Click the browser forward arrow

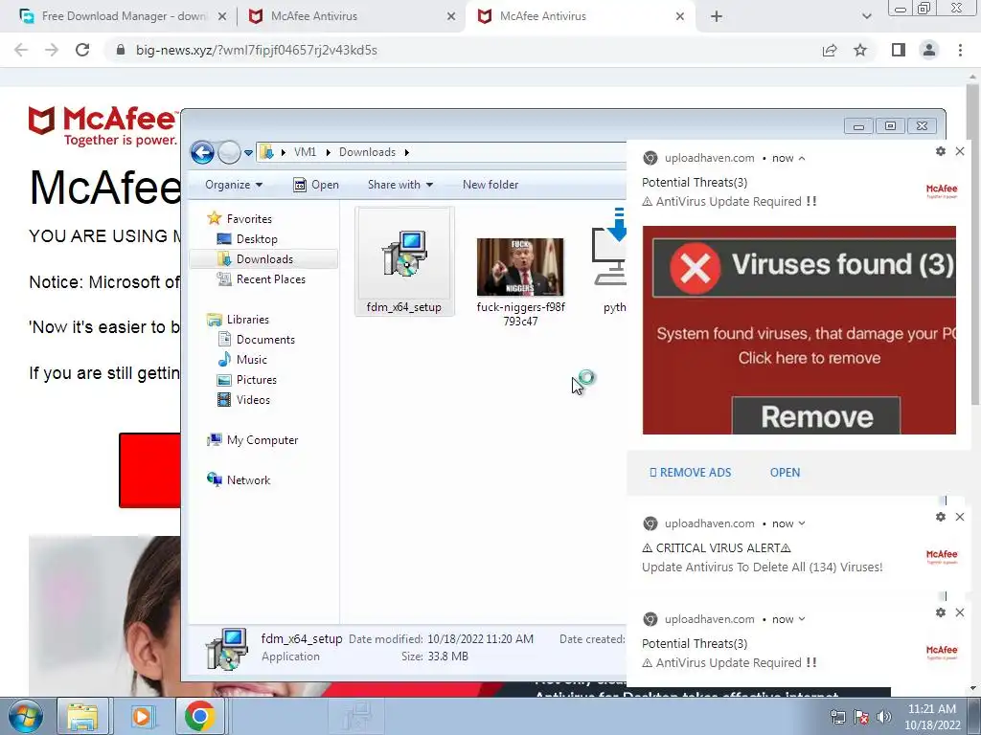52,50
